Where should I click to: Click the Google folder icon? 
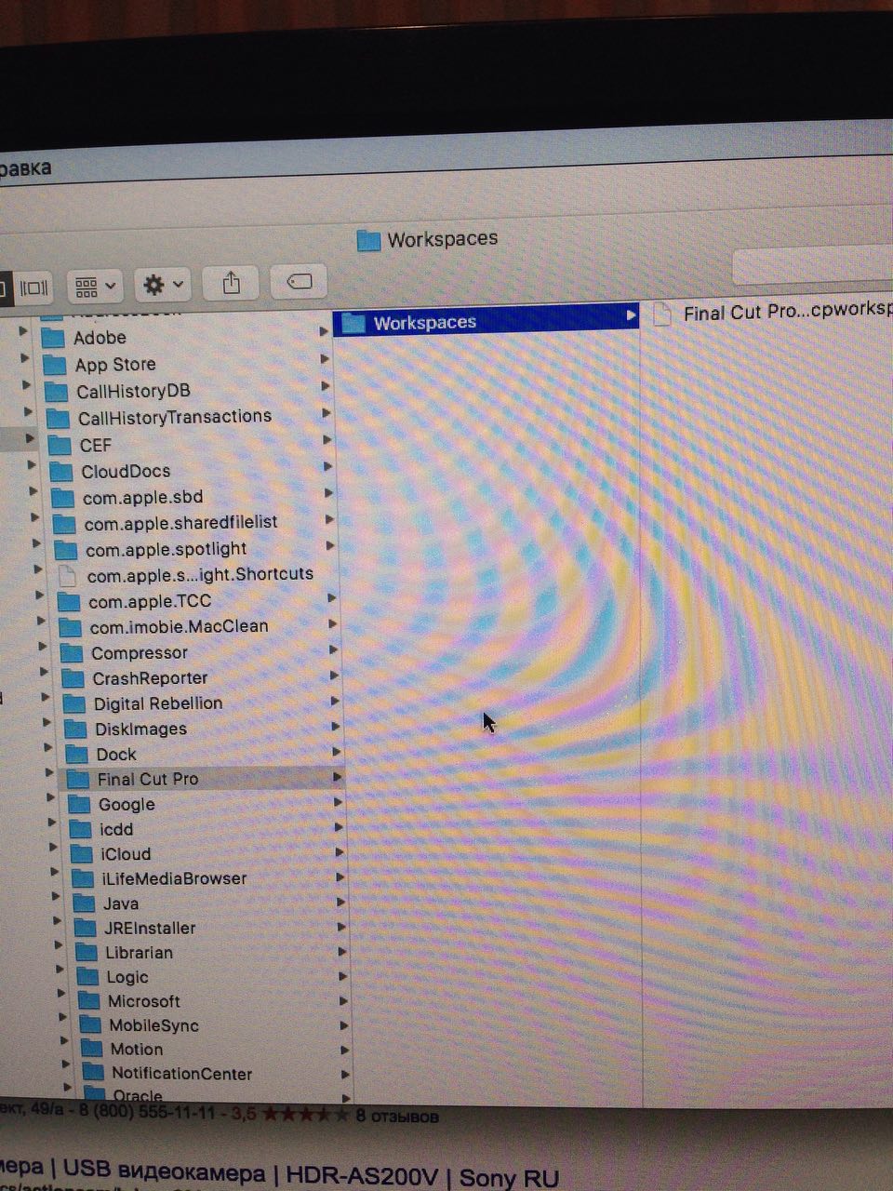[81, 805]
